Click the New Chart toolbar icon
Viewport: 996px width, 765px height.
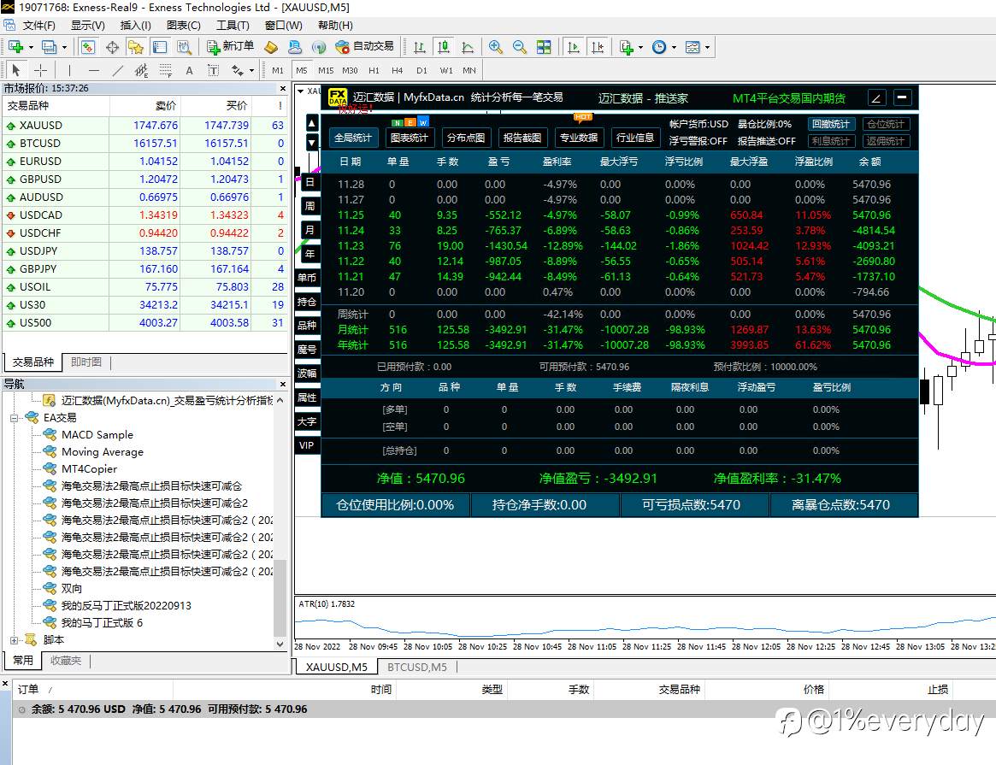click(16, 47)
